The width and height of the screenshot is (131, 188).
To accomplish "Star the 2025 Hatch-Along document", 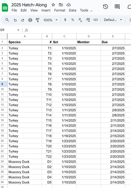I will coord(53,5).
